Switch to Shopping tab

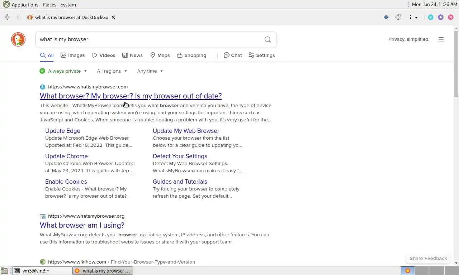(x=191, y=55)
